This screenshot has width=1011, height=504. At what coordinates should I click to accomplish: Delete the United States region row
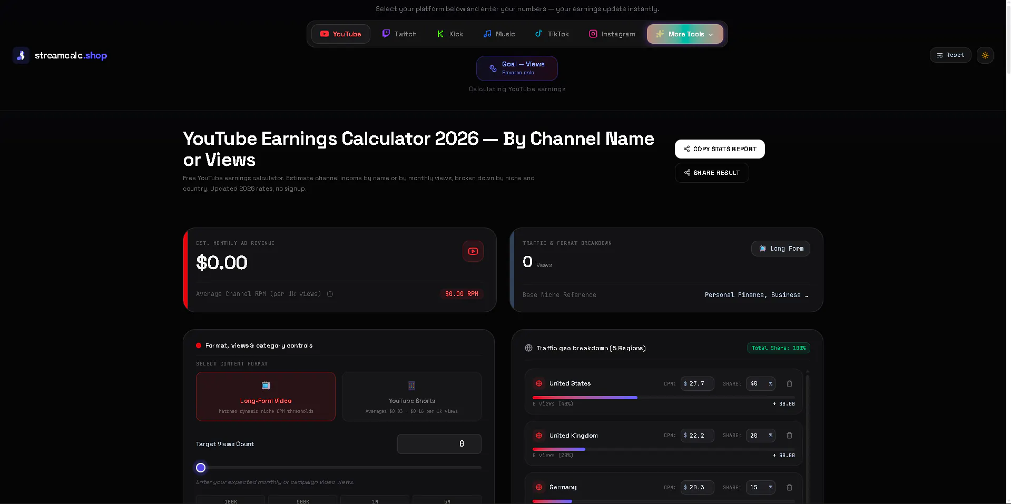789,384
